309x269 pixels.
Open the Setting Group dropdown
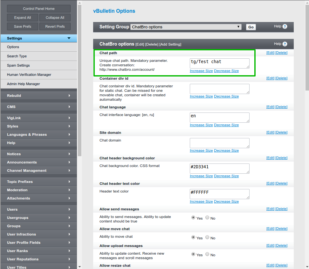186,27
